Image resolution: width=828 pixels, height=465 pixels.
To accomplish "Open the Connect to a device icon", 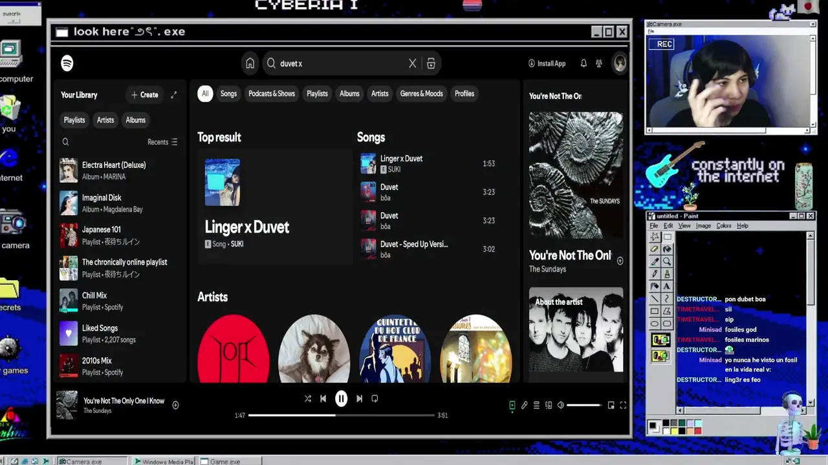I will pos(549,405).
